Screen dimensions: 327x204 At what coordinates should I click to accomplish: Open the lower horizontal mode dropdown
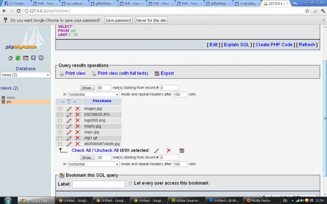pos(94,164)
